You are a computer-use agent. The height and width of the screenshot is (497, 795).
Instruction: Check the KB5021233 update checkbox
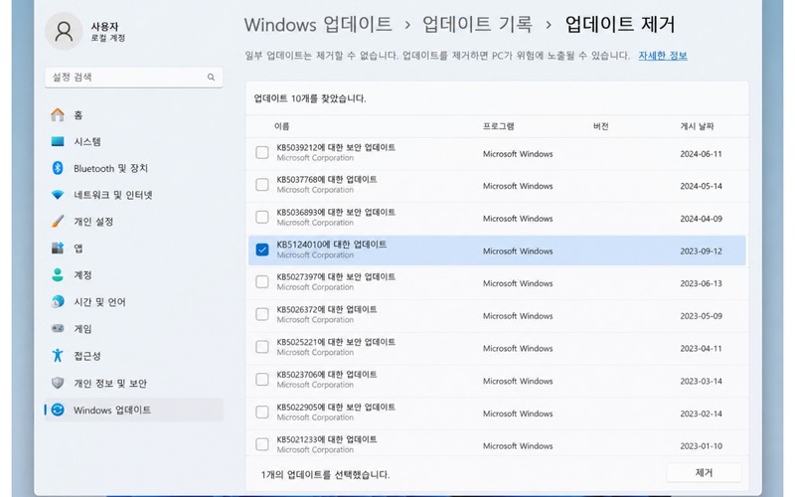click(x=262, y=444)
